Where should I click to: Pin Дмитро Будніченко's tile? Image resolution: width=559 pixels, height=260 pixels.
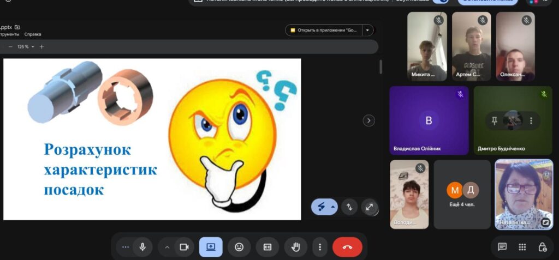coord(494,121)
